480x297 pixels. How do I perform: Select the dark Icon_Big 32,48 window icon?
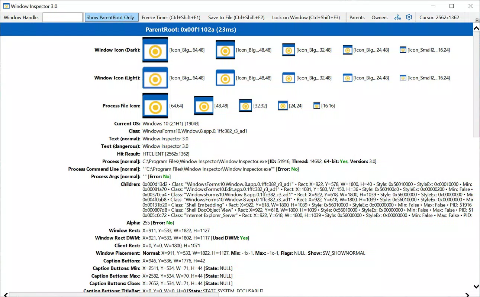point(289,50)
